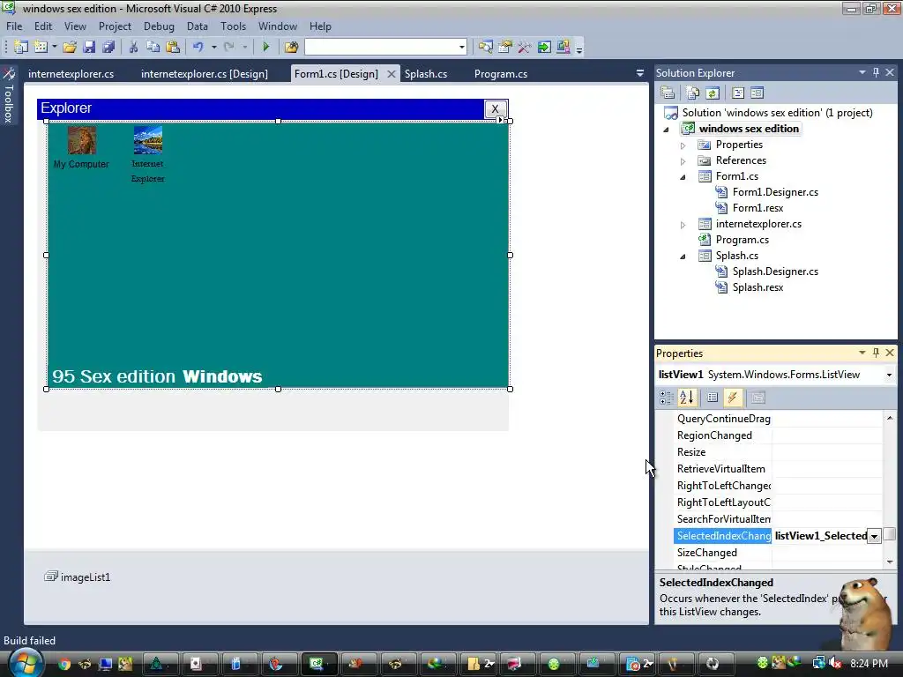Viewport: 903px width, 677px height.
Task: Select Form1.Designer.cs in Solution Explorer
Action: point(774,192)
